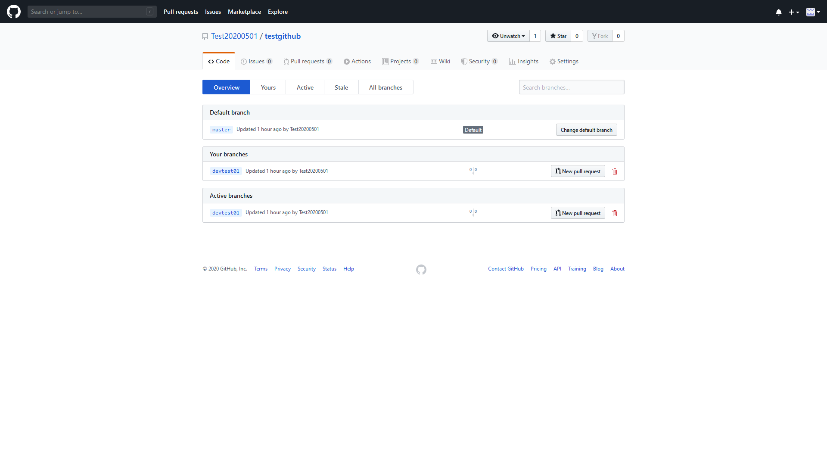Star the testgithub repository
Viewport: 827px width, 473px height.
coord(558,36)
